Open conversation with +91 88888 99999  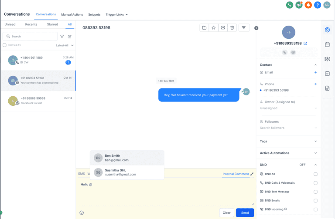point(38,101)
